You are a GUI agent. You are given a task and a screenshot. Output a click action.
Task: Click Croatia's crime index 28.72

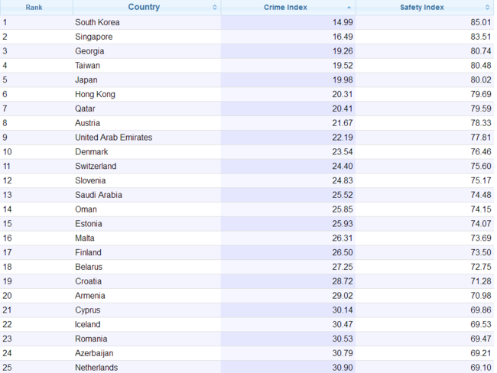[342, 281]
